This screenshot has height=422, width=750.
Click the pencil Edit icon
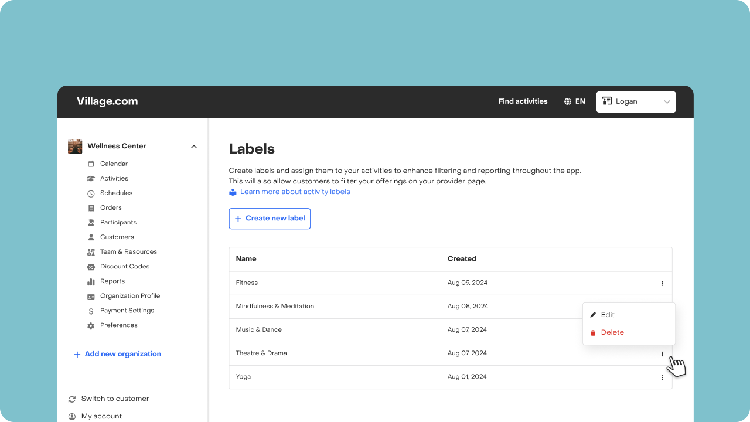tap(593, 315)
